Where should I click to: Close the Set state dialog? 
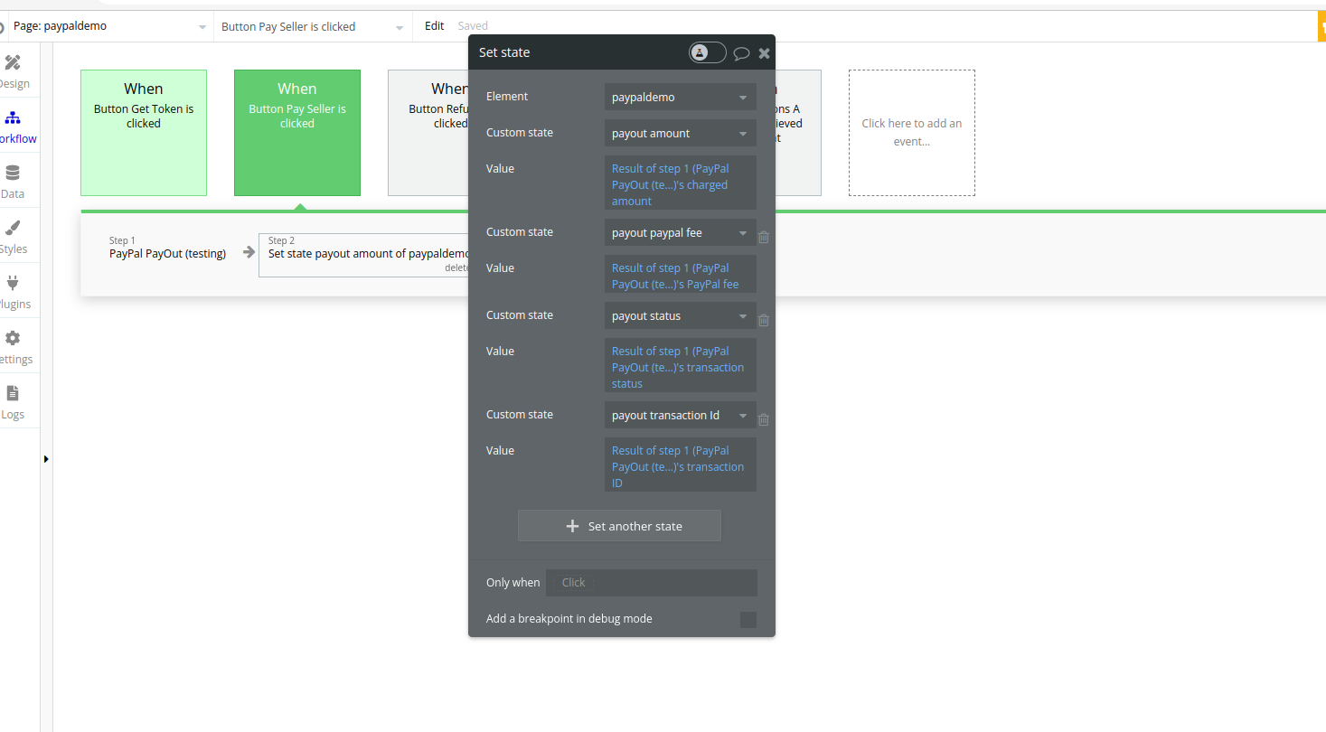[x=765, y=53]
